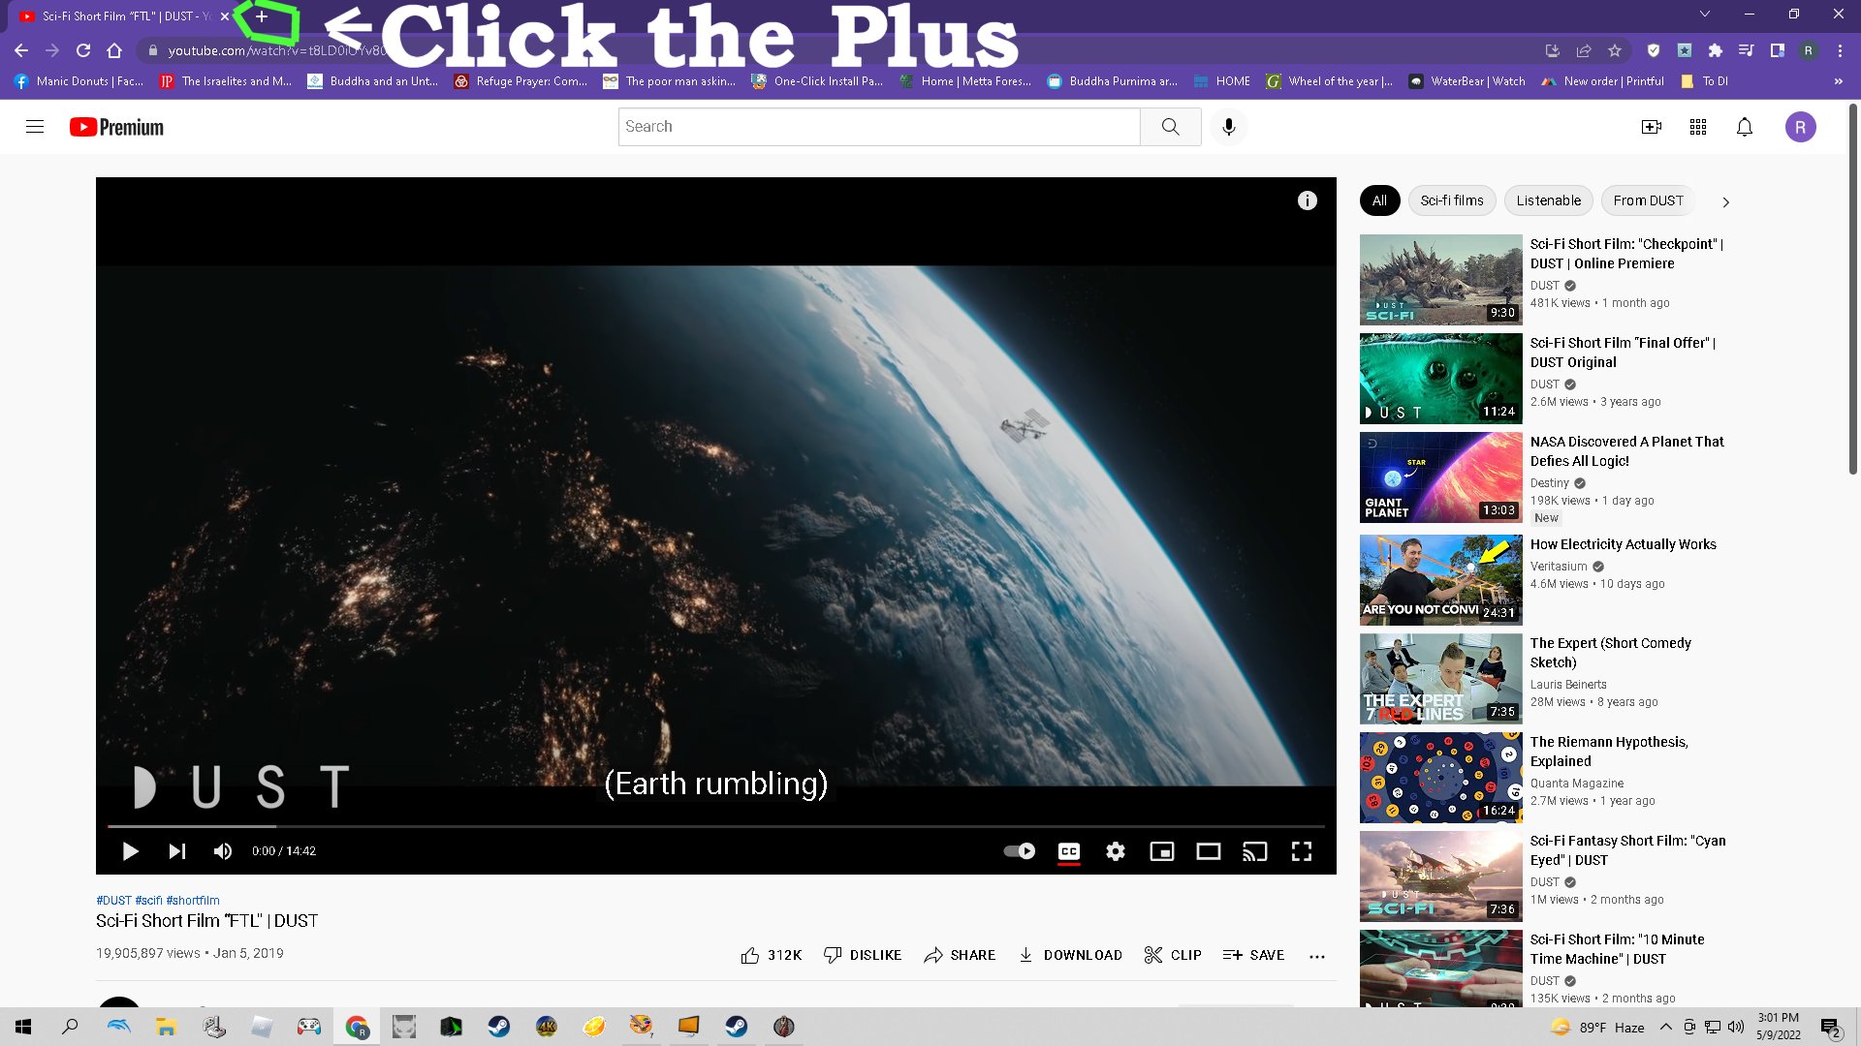
Task: Open New order Printful bookmark
Action: click(x=1602, y=81)
